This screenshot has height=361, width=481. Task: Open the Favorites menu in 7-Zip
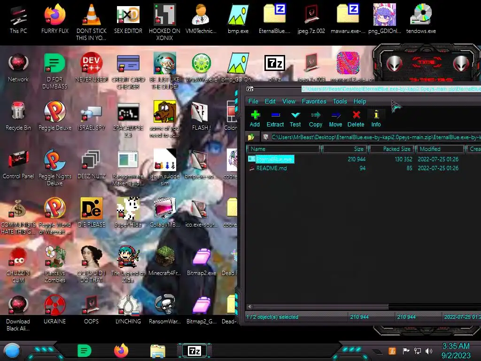[314, 102]
